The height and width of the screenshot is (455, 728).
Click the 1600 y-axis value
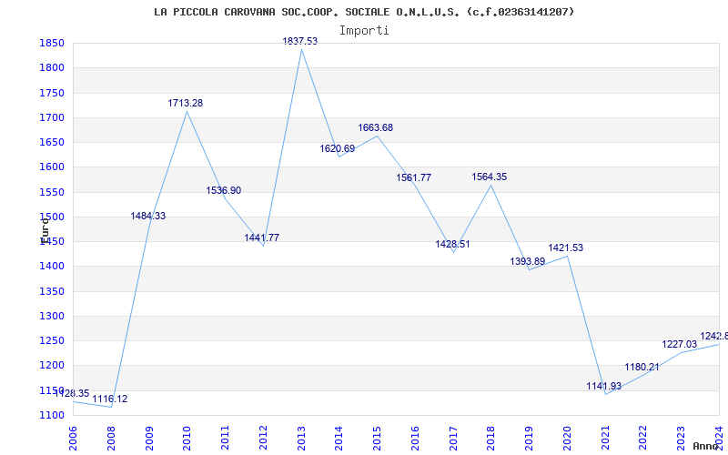pyautogui.click(x=52, y=167)
